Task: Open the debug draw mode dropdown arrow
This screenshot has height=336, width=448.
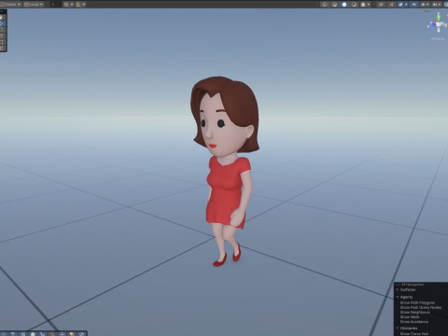Action: 369,5
